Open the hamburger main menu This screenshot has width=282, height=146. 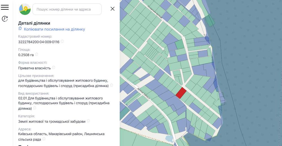5,7
